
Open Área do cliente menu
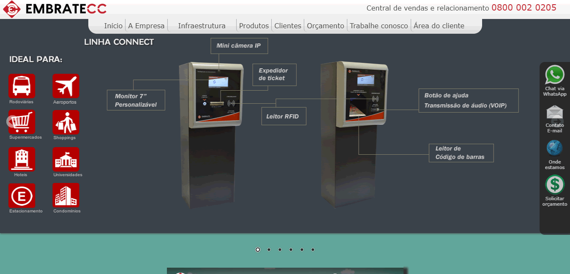pyautogui.click(x=439, y=26)
